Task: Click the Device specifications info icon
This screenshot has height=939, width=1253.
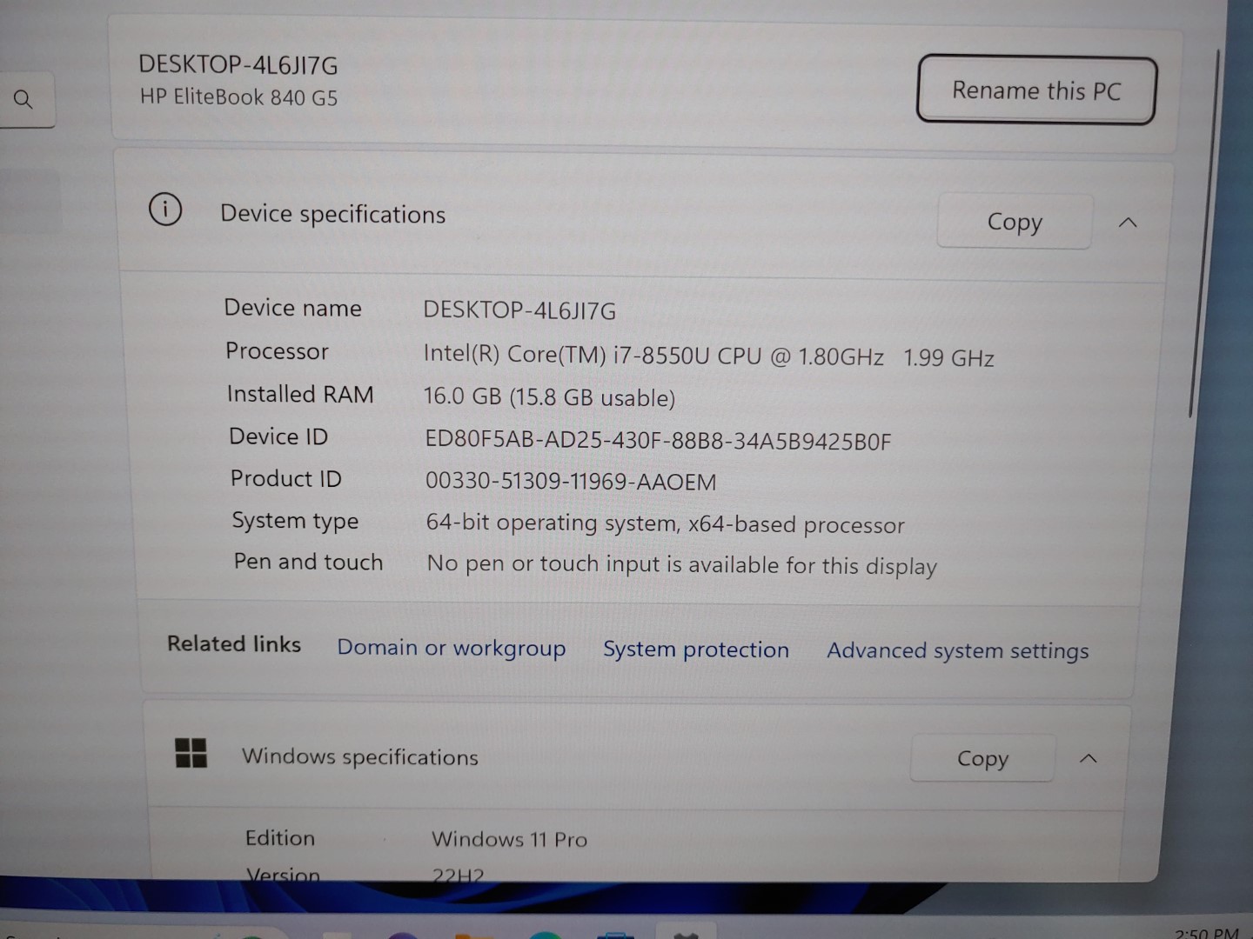Action: [165, 210]
